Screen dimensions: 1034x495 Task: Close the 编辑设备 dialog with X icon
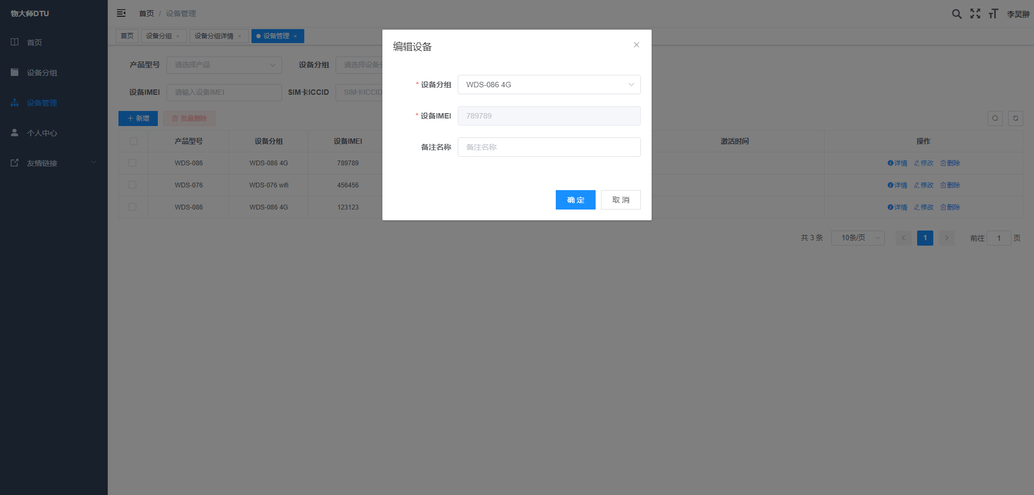click(637, 45)
